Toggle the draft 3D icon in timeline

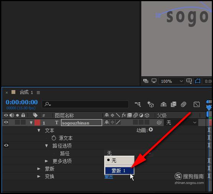151,104
